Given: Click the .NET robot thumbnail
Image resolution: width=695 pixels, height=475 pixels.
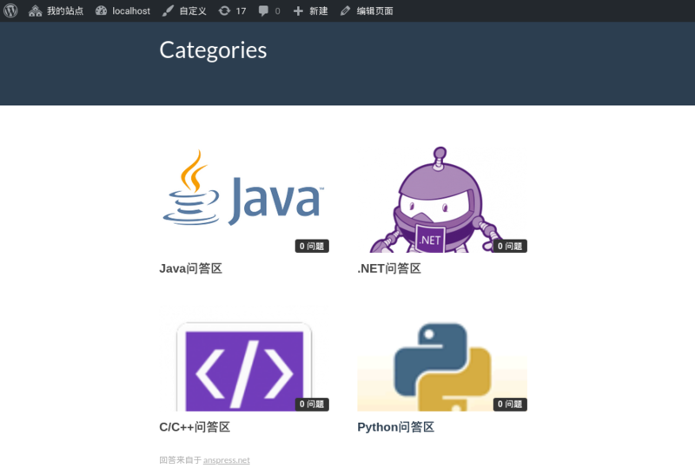Looking at the screenshot, I should pyautogui.click(x=442, y=200).
